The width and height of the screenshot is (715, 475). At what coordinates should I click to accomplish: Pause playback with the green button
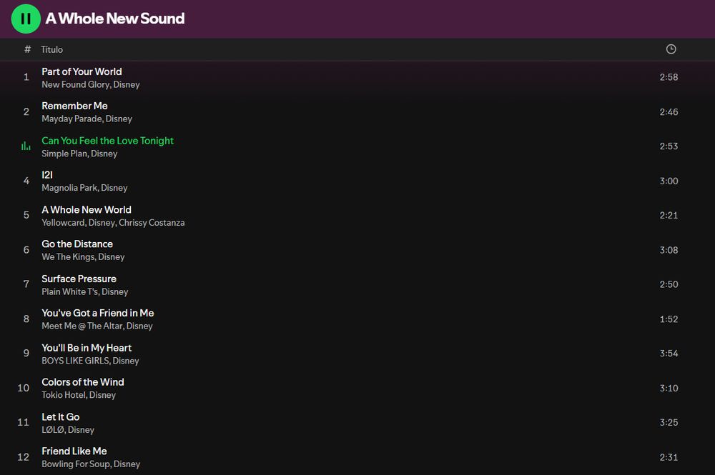point(26,19)
